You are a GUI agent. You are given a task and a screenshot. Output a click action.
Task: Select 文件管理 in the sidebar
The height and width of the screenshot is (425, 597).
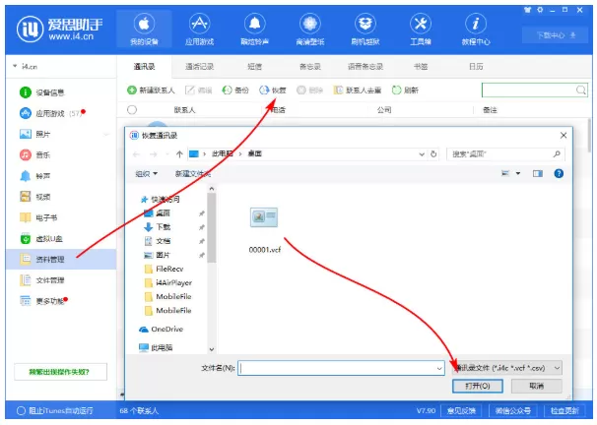[42, 280]
